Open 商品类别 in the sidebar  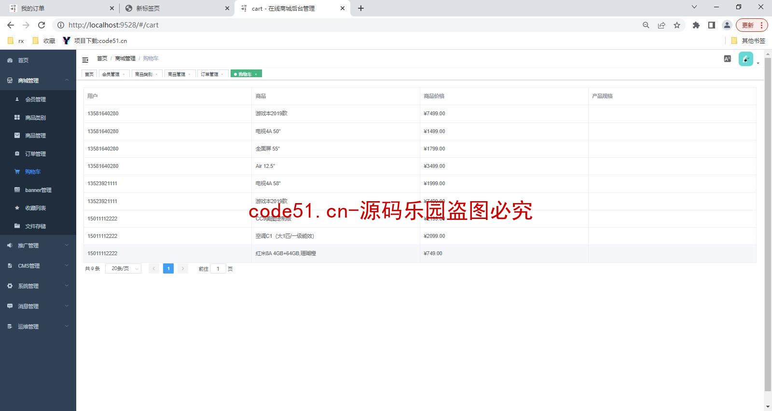point(38,118)
